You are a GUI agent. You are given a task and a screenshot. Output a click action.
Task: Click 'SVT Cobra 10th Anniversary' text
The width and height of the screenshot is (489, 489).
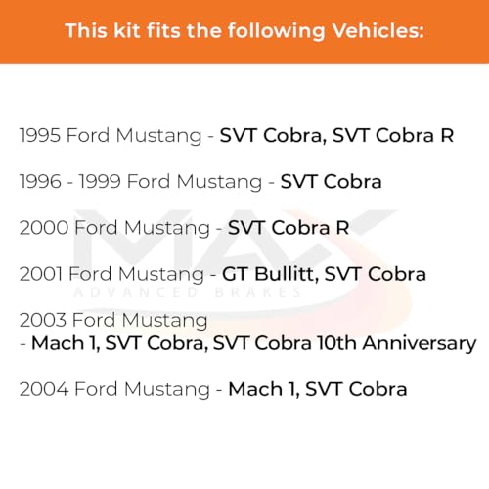click(345, 343)
